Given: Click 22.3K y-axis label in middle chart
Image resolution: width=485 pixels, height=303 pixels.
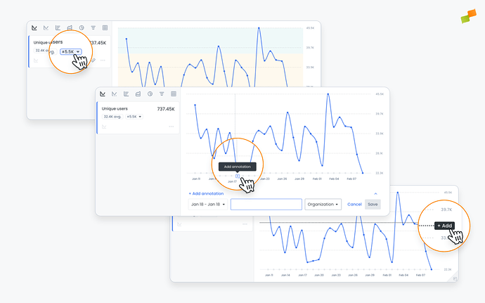Looking at the screenshot, I should pyautogui.click(x=380, y=173).
